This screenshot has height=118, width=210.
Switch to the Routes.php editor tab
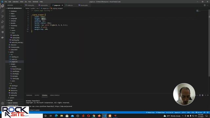[84, 5]
